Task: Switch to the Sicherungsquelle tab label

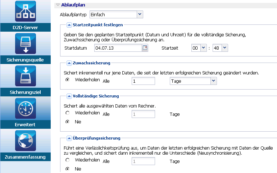Action: (x=25, y=60)
